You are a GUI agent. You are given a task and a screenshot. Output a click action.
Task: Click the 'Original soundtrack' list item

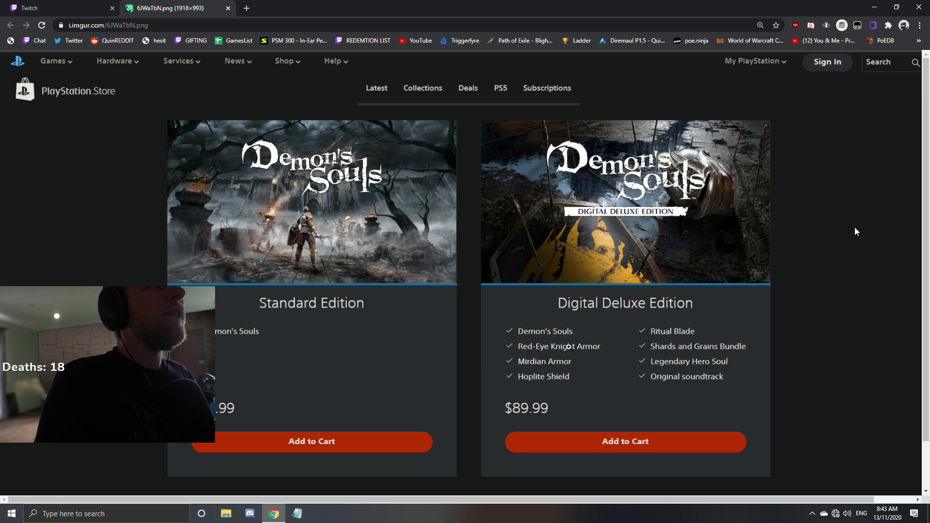tap(687, 377)
